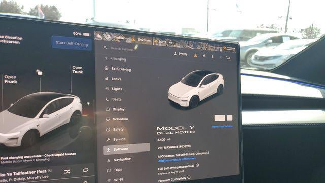The image size is (325, 183).
Task: Tap the warning circle icon beside Safety
Action: click(108, 130)
